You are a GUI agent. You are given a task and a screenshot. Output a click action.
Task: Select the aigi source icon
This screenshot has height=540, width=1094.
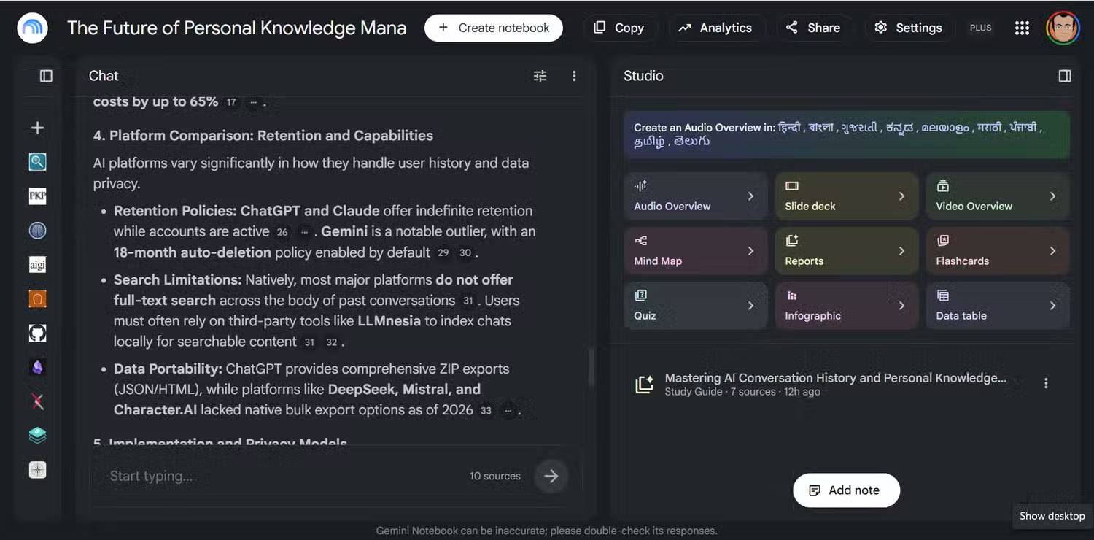click(37, 264)
